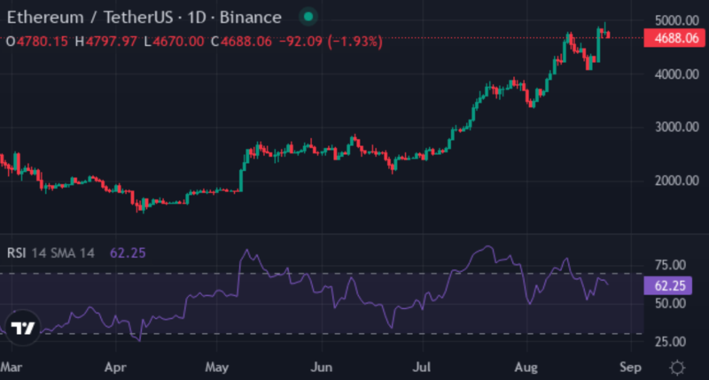
Task: Open chart settings gear icon
Action: pyautogui.click(x=678, y=367)
